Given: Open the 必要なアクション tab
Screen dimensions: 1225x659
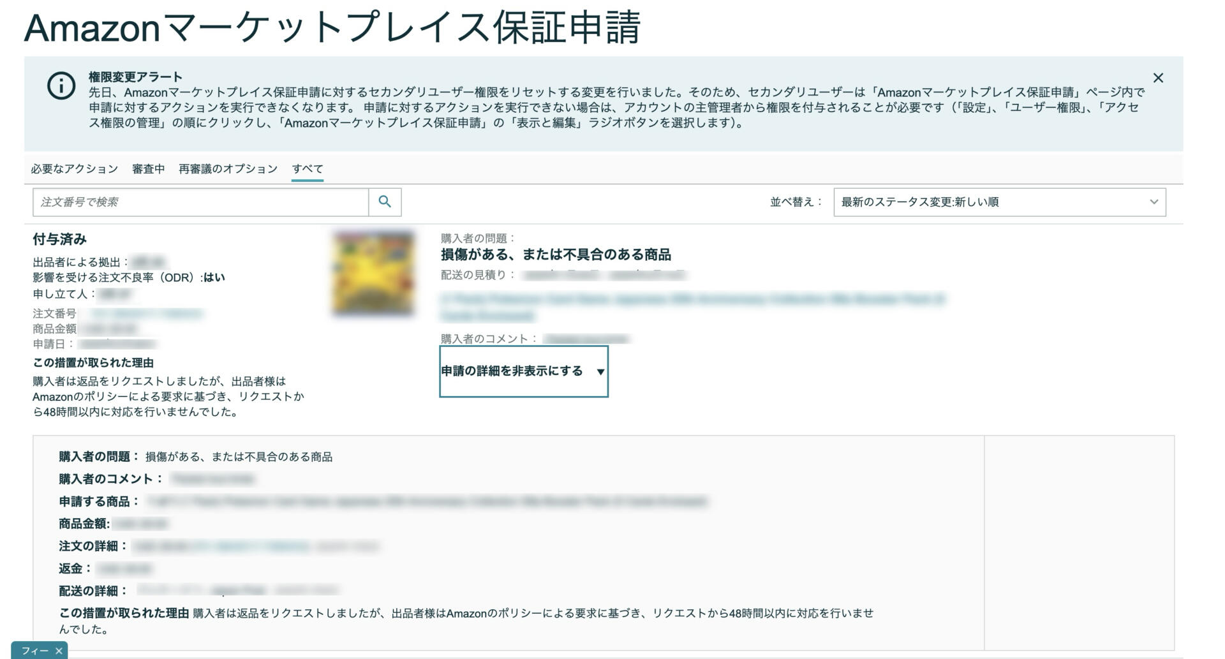Looking at the screenshot, I should 75,169.
